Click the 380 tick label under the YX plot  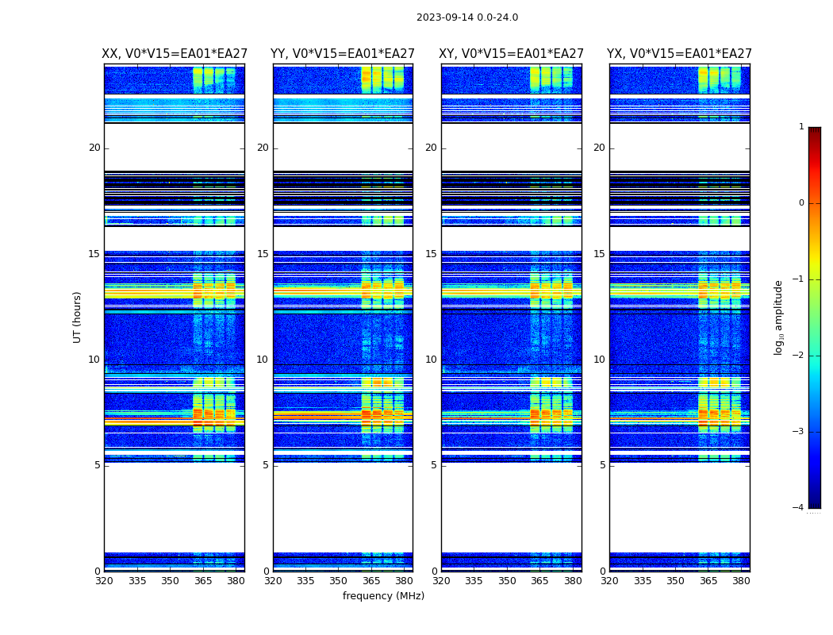(x=741, y=581)
